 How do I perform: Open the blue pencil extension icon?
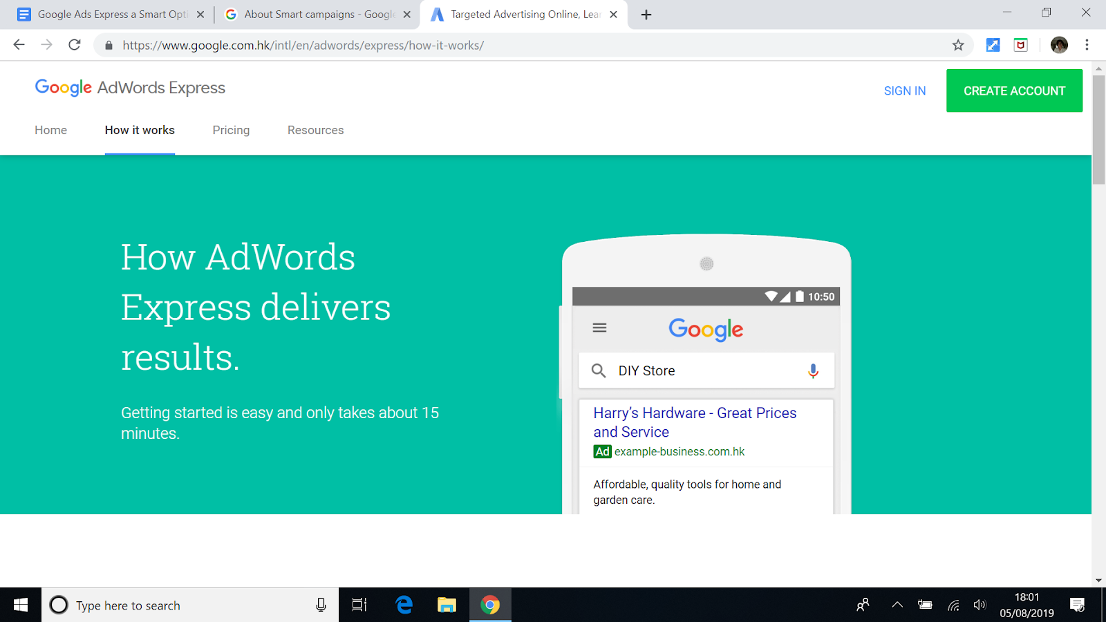pyautogui.click(x=993, y=45)
